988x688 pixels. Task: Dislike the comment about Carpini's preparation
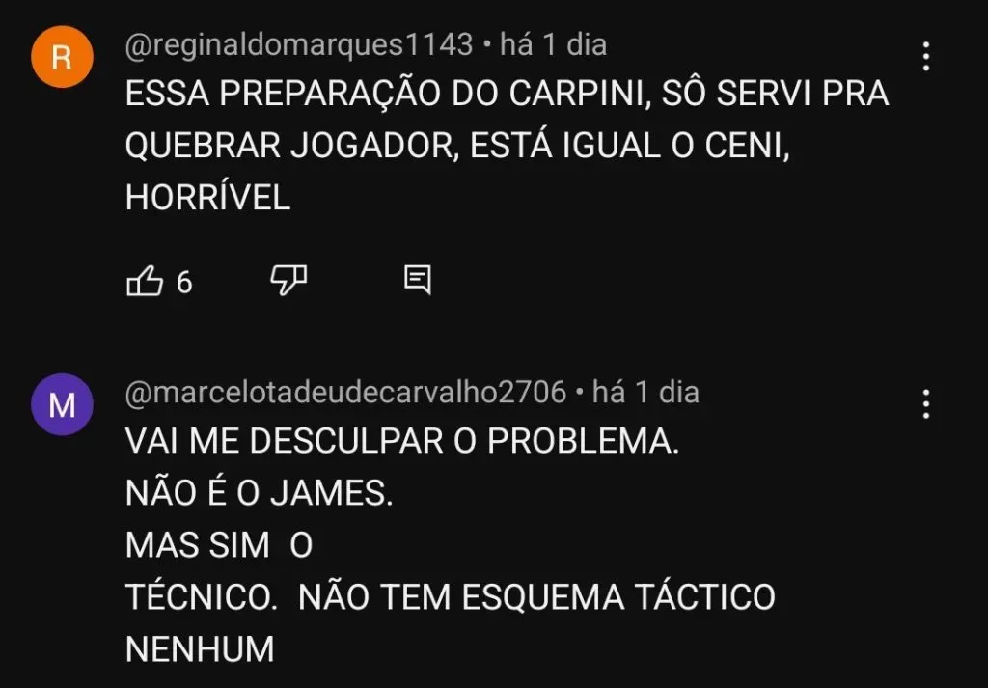tap(288, 281)
